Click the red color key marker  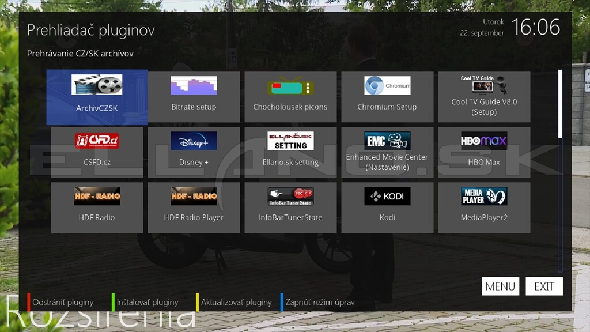point(29,302)
